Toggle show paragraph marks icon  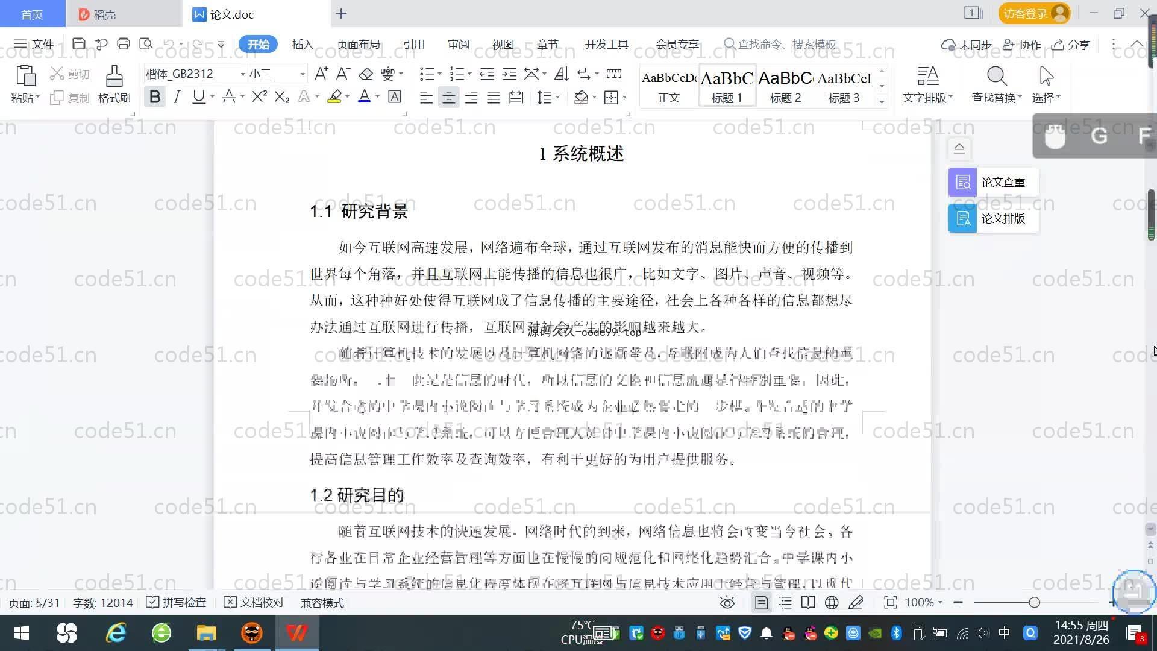coord(584,74)
